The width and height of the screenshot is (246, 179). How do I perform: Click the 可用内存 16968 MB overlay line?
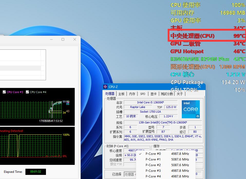click(x=208, y=13)
